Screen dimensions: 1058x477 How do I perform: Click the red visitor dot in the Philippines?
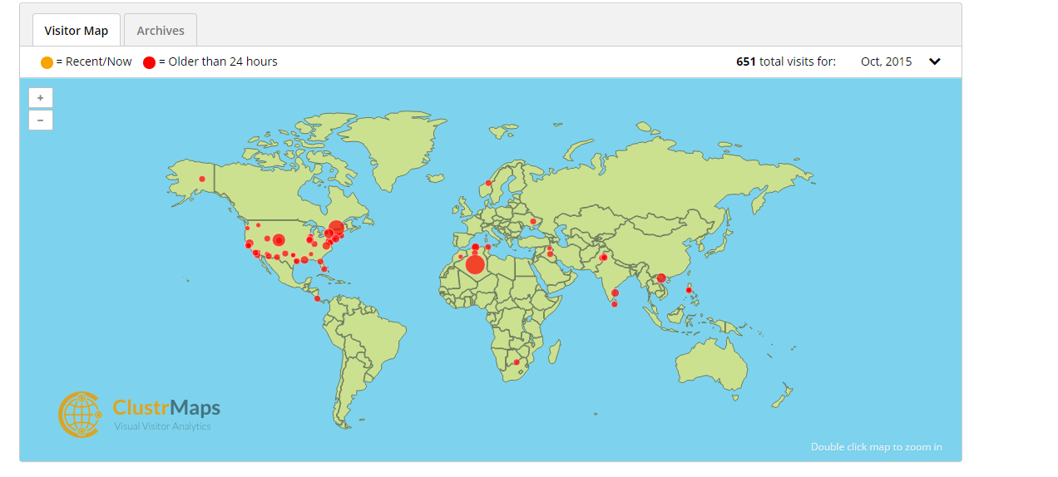point(689,289)
